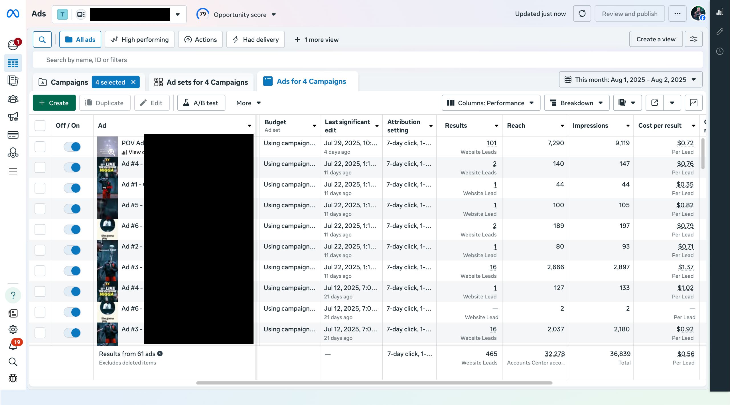
Task: Open the Columns: Performance dropdown
Action: pyautogui.click(x=491, y=103)
